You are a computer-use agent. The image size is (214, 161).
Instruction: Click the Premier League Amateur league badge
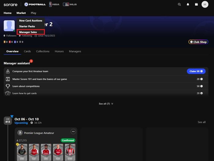point(20,133)
